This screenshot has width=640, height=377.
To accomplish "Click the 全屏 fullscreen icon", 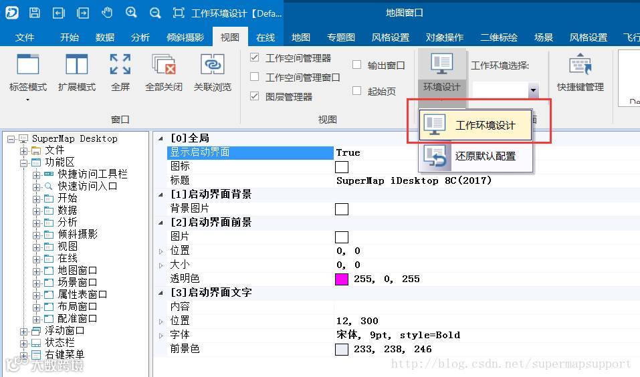I will point(120,65).
